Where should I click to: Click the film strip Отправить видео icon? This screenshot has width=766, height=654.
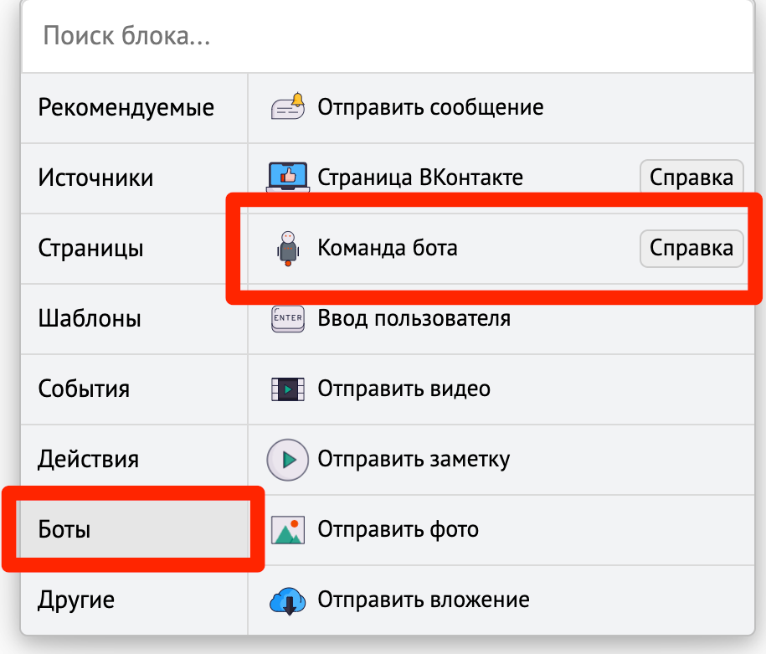click(288, 389)
